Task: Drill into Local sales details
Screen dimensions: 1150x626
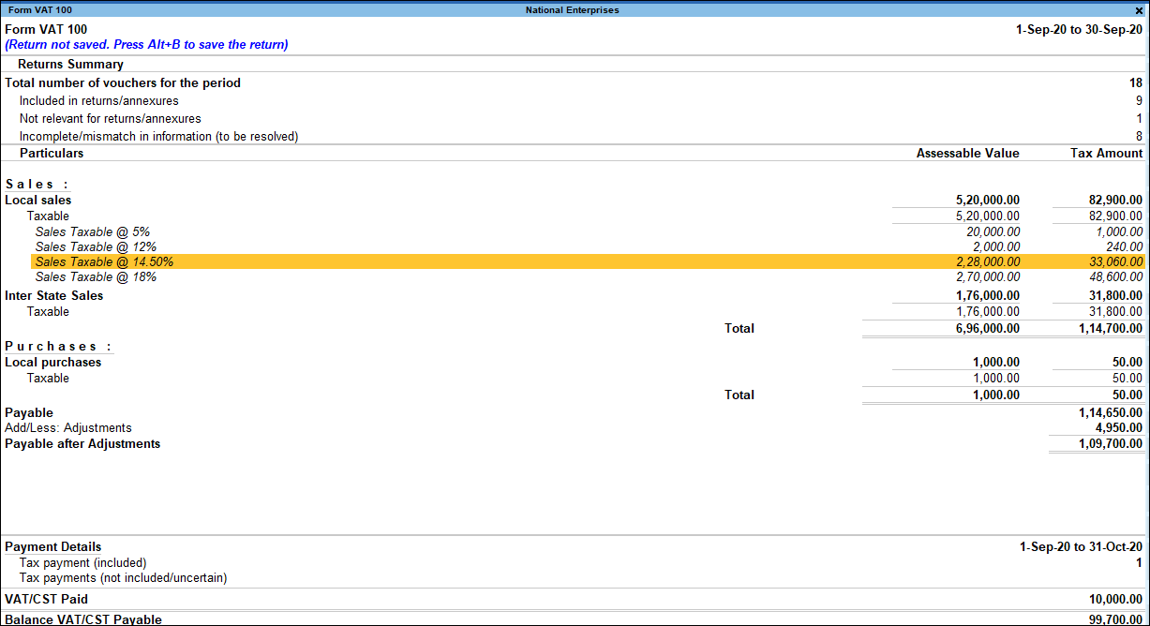Action: click(x=37, y=200)
